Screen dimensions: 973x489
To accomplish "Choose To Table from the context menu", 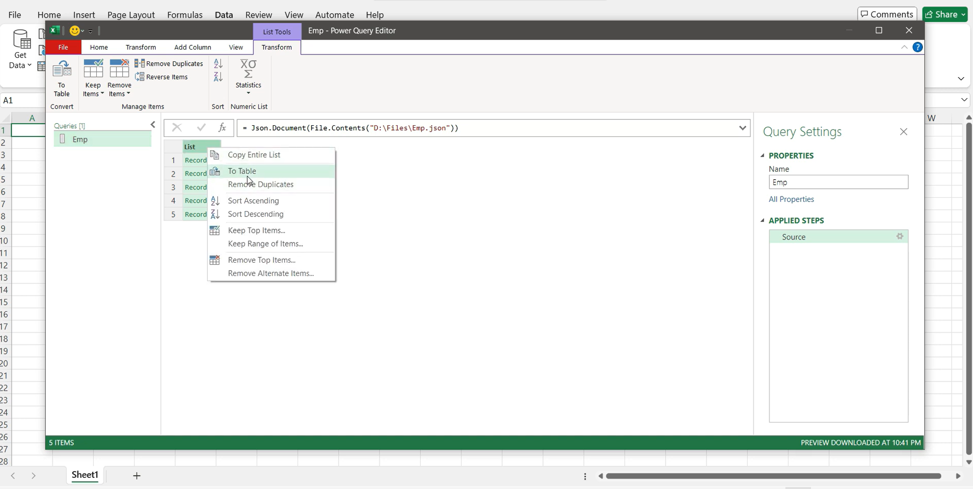I will 271,171.
